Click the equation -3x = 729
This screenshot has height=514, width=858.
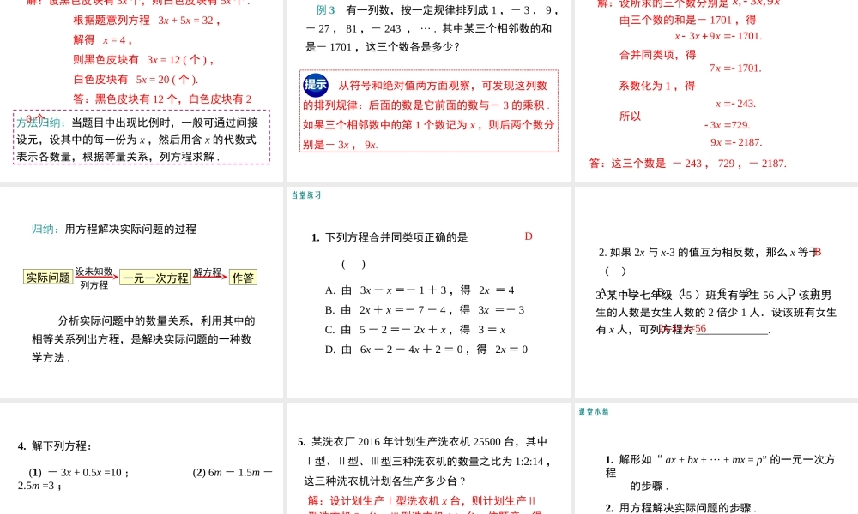pyautogui.click(x=727, y=125)
